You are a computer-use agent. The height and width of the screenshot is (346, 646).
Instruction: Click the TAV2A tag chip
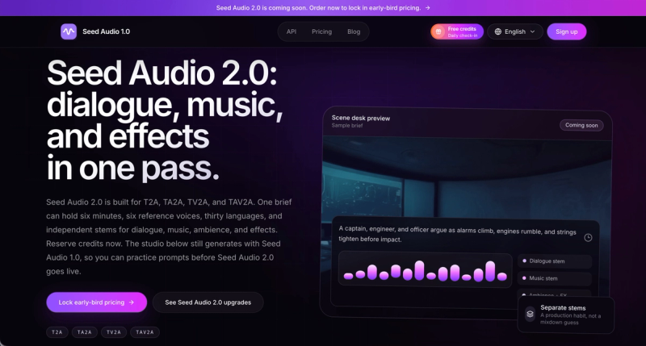145,332
